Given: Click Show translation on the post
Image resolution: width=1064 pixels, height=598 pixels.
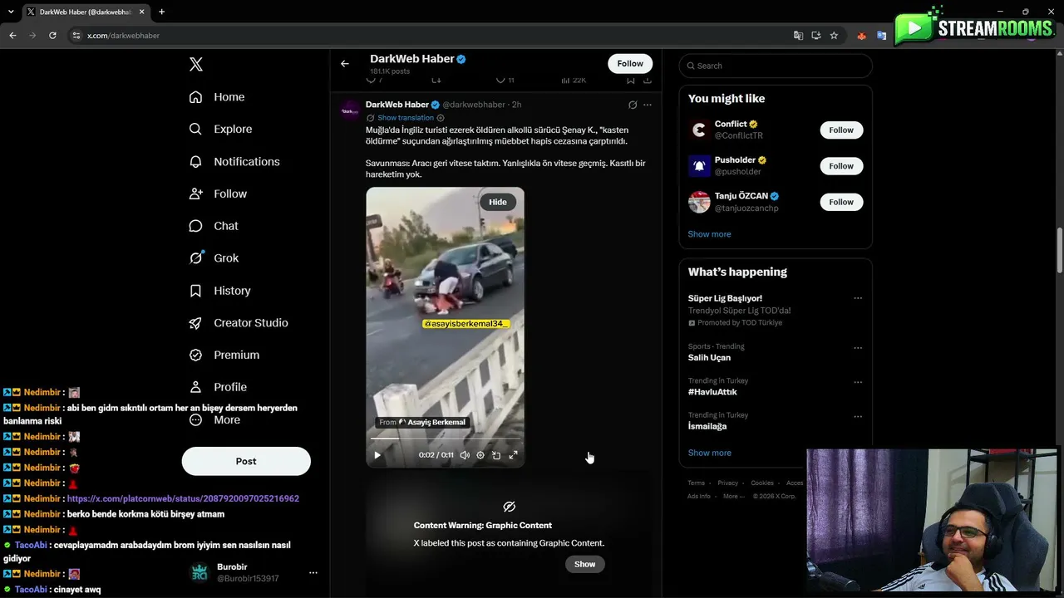Looking at the screenshot, I should click(406, 118).
